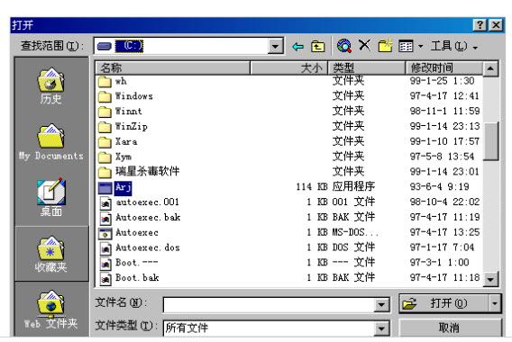The image size is (512, 342).
Task: Sort by 名称 column header
Action: [173, 67]
